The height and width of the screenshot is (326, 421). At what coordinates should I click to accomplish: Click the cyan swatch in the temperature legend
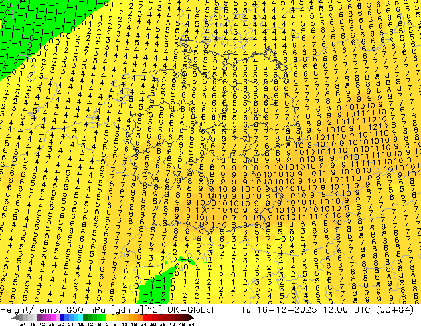[x=81, y=318]
